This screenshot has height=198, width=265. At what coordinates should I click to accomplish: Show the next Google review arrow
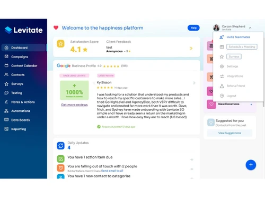pos(194,83)
